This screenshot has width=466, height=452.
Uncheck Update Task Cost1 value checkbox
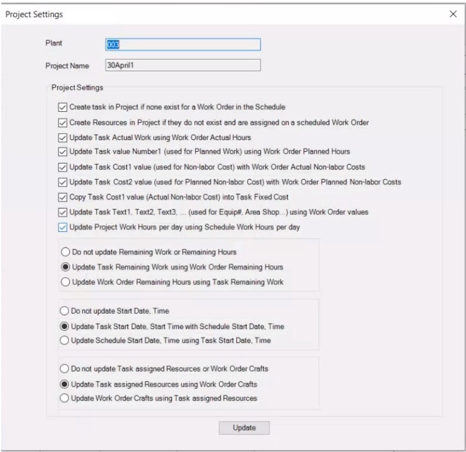tap(63, 167)
